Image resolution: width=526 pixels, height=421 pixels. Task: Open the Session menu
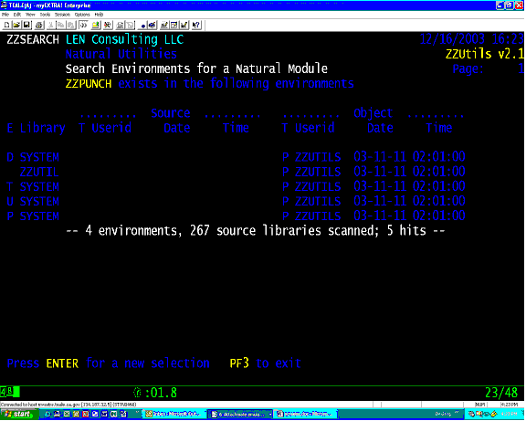(x=62, y=15)
